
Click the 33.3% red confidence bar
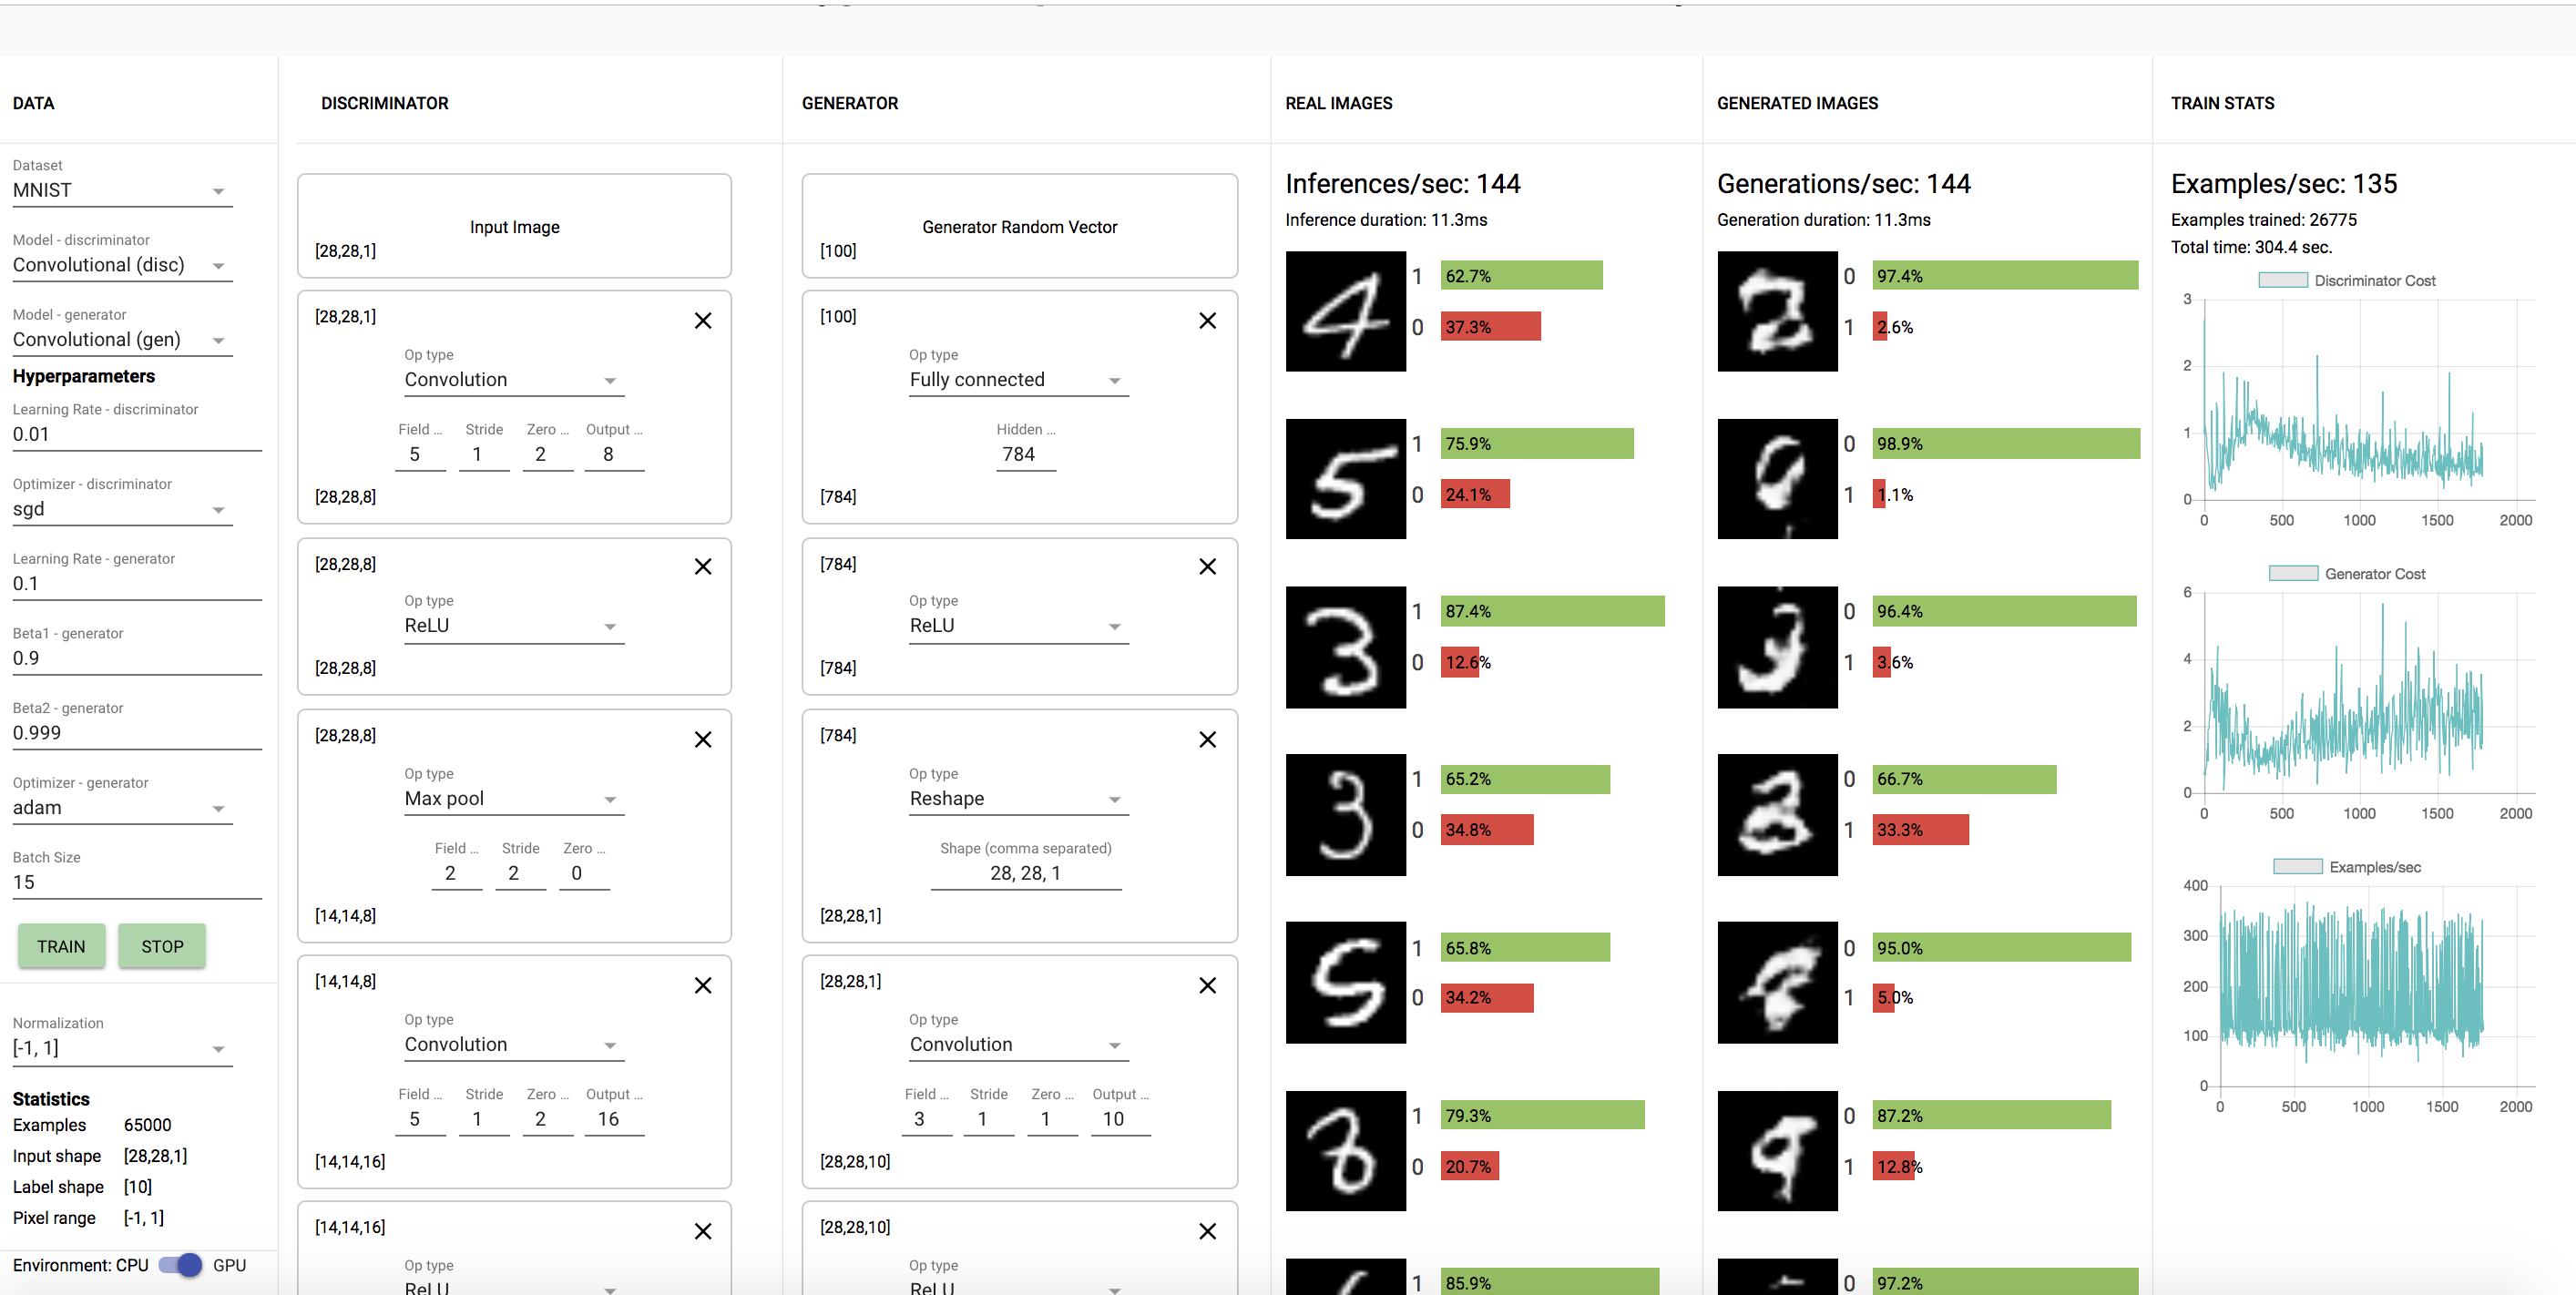[1919, 830]
